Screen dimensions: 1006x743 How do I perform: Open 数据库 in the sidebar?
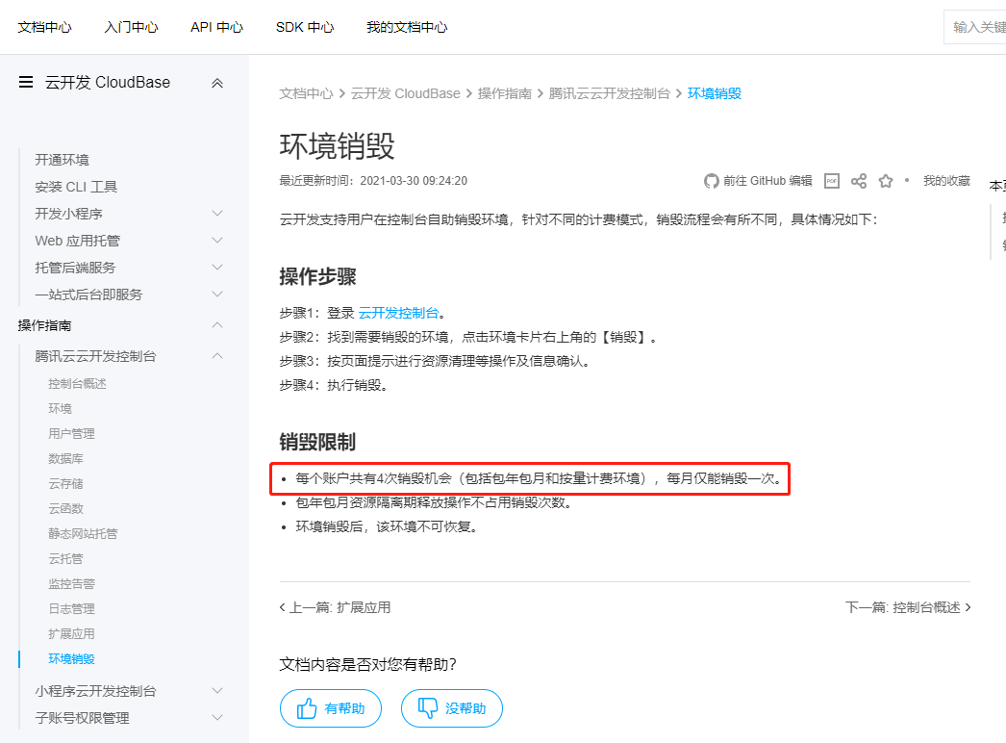(x=65, y=459)
